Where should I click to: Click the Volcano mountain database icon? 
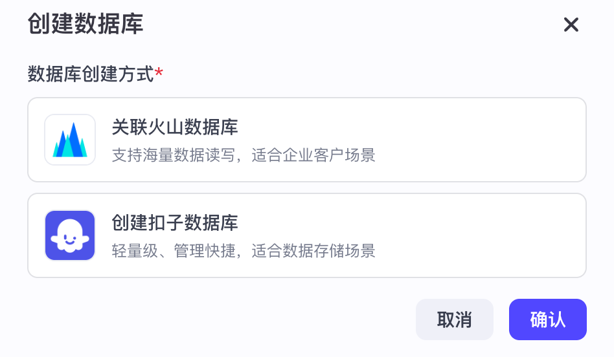(x=70, y=140)
